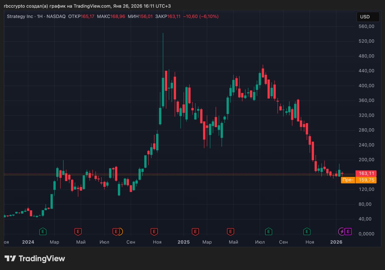Click the orange crescent marker near Июл 2024
This screenshot has width=385, height=270.
pos(120,232)
